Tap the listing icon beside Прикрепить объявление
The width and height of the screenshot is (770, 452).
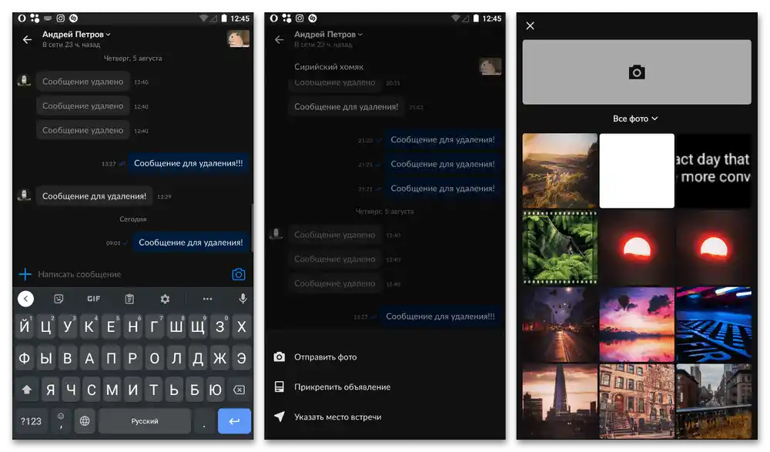point(279,387)
